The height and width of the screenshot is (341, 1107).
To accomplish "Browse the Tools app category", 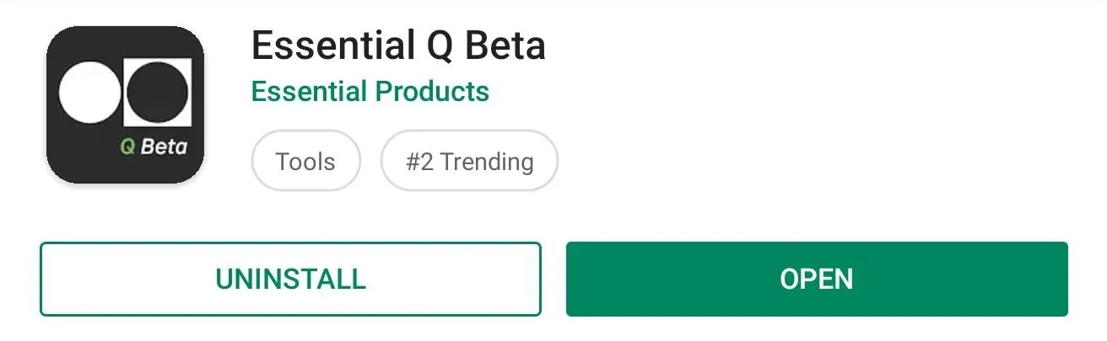I will pyautogui.click(x=305, y=161).
